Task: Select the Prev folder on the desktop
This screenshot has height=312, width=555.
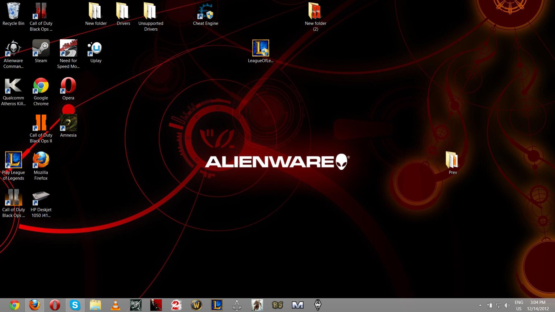Action: pos(453,163)
